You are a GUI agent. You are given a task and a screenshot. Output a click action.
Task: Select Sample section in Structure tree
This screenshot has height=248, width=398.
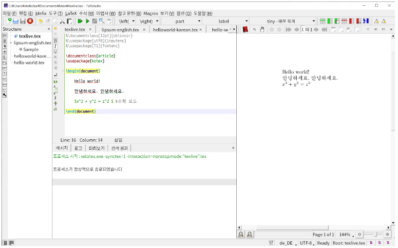point(31,49)
